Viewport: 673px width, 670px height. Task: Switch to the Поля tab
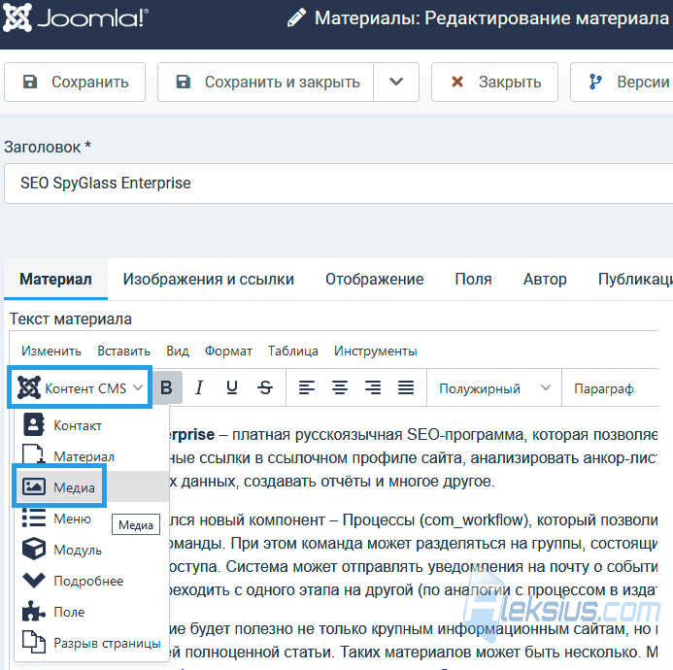(473, 279)
